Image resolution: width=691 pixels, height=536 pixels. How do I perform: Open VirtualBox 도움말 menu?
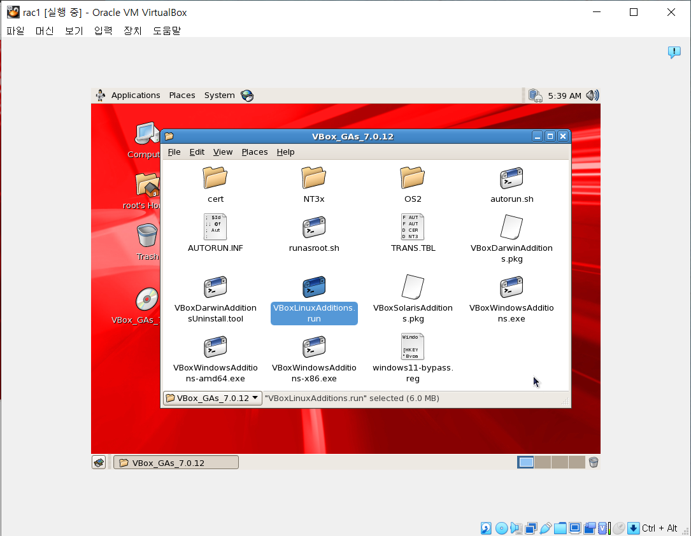tap(167, 31)
